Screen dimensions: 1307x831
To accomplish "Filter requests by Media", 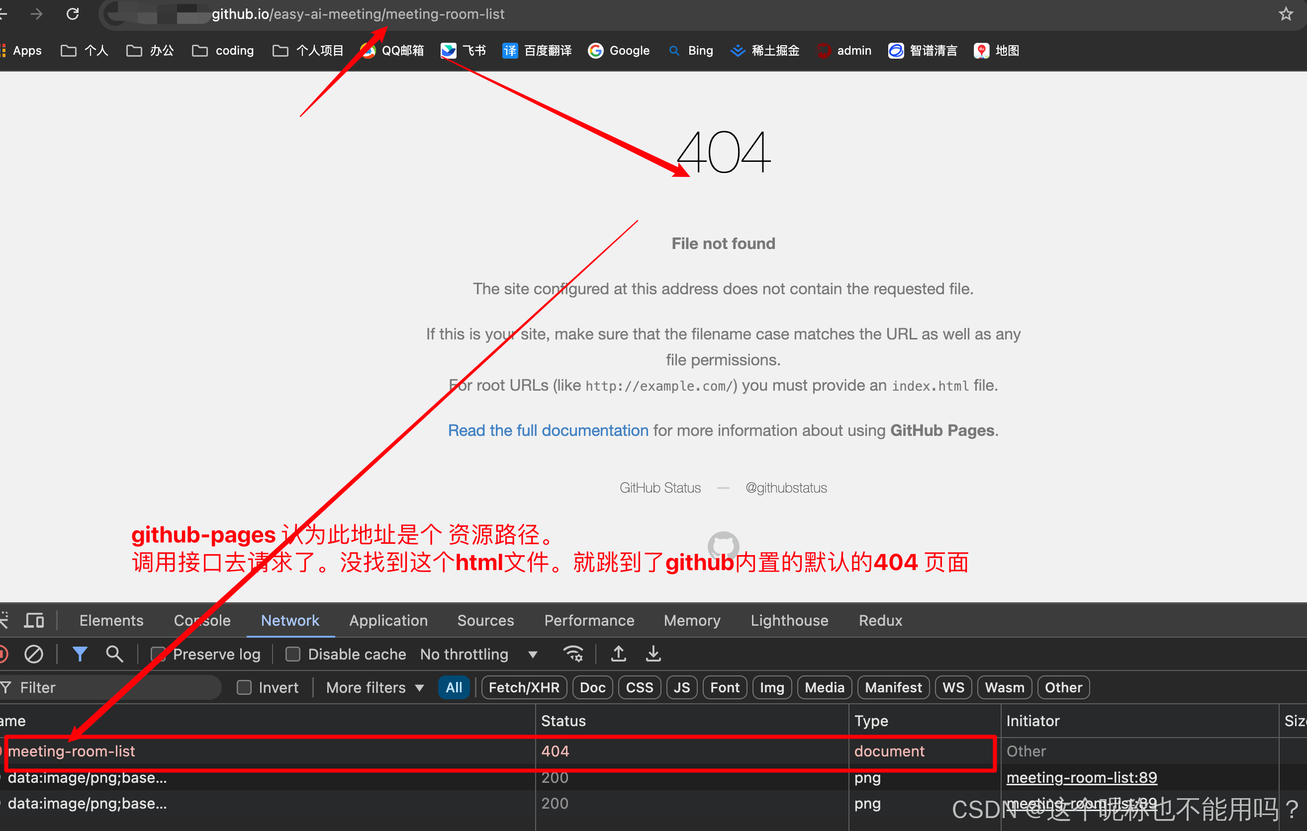I will click(825, 687).
